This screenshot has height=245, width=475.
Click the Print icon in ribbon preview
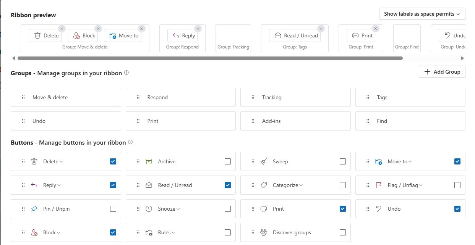[x=355, y=35]
